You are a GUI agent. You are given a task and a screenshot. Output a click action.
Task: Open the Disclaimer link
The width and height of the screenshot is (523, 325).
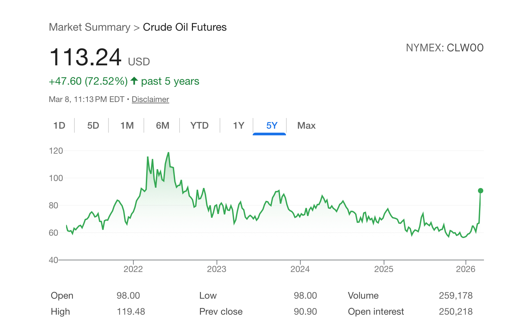click(150, 99)
